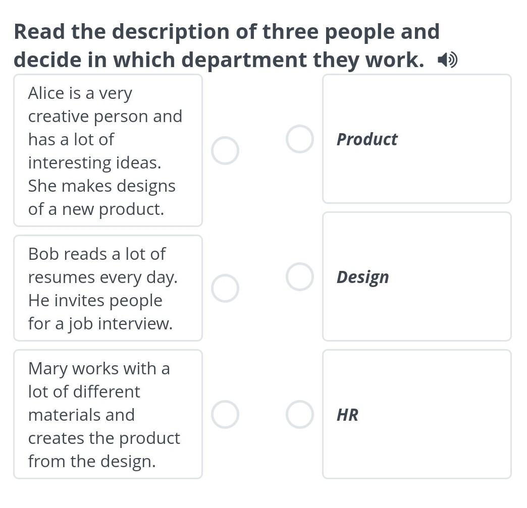Screen dimensions: 527x508
Task: Click the text 'creates the product from the design'
Action: click(103, 449)
